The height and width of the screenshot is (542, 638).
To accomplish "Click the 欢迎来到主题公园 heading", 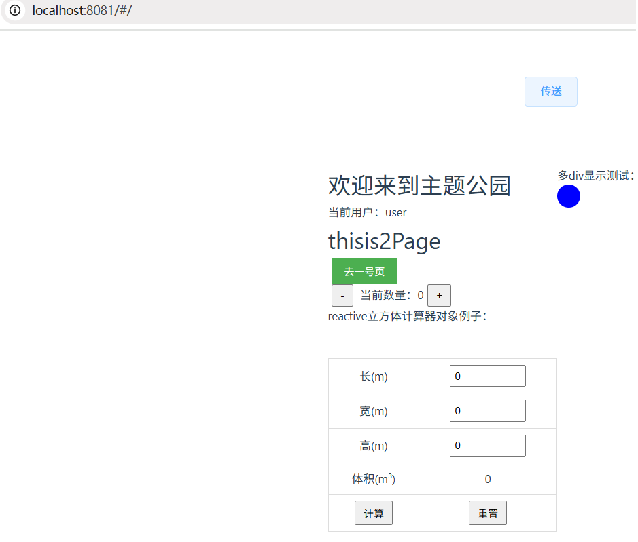I will [x=419, y=186].
